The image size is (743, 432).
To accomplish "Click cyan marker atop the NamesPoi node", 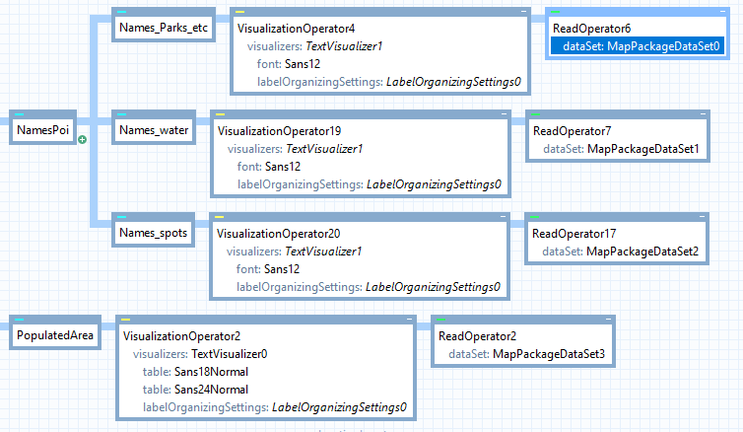I will click(20, 114).
